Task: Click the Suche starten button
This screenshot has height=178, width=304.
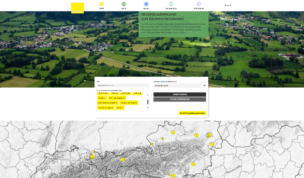Action: [x=180, y=95]
